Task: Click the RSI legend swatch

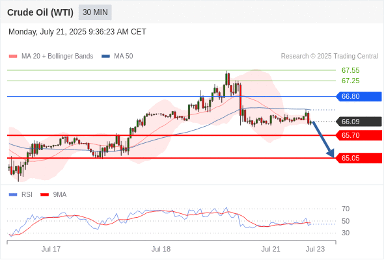Action: [13, 195]
